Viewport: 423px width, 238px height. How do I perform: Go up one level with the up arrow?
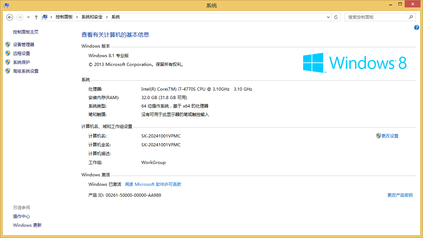point(36,17)
